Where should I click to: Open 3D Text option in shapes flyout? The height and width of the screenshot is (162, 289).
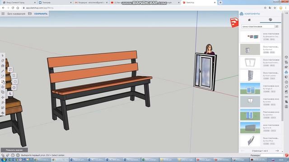10,94
